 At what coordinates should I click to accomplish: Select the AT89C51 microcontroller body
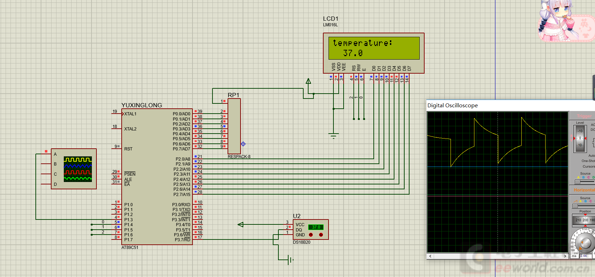click(x=157, y=177)
